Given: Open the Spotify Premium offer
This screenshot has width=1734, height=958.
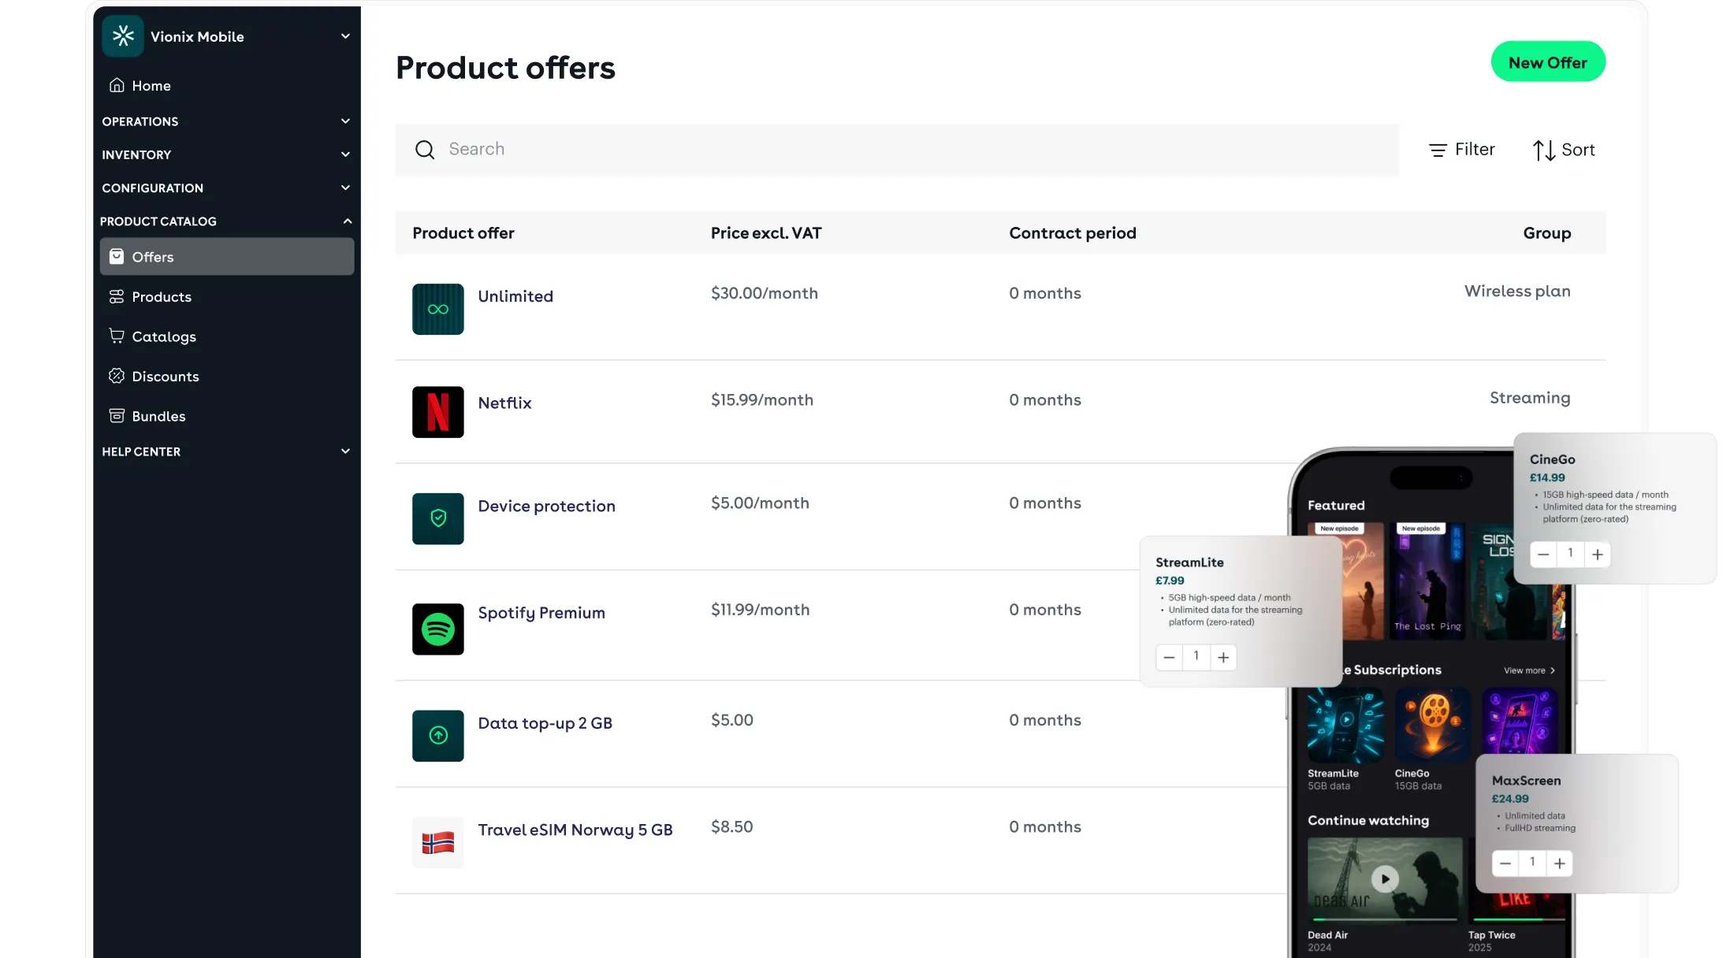Looking at the screenshot, I should pyautogui.click(x=541, y=613).
